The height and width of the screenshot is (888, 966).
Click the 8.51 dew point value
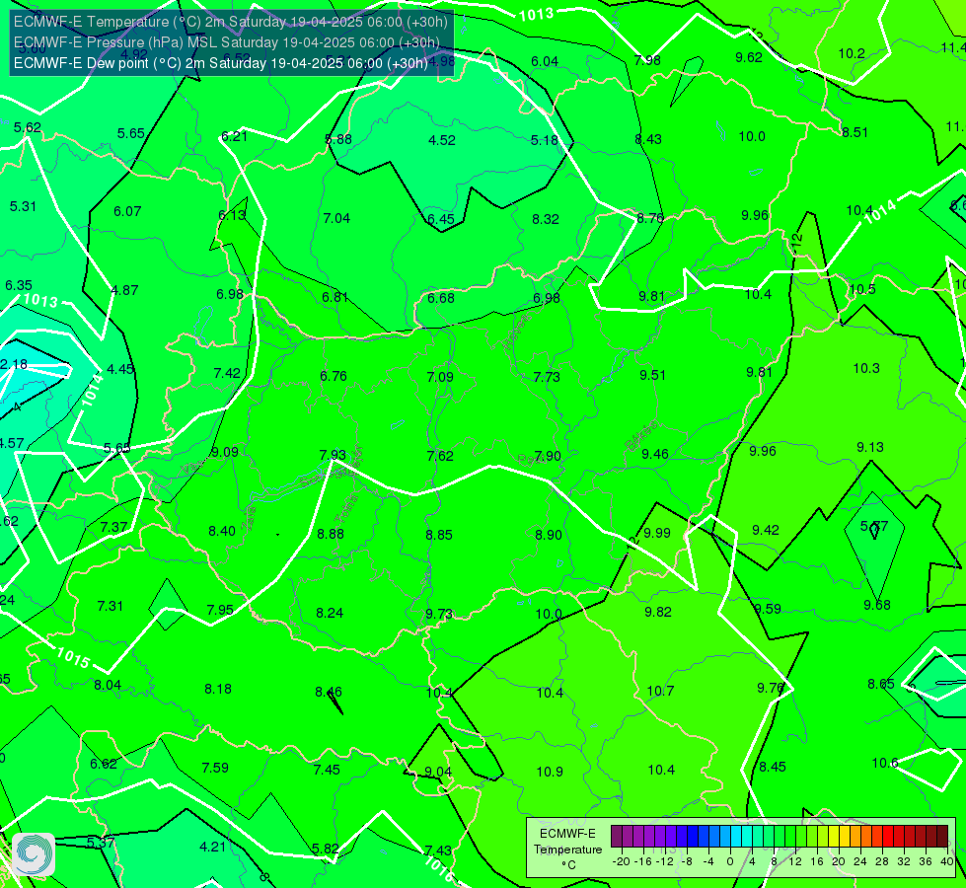855,132
